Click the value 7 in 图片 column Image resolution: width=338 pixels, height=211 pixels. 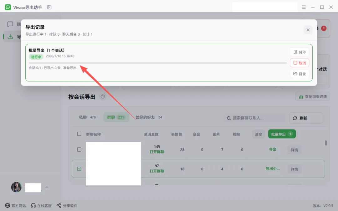[222, 150]
